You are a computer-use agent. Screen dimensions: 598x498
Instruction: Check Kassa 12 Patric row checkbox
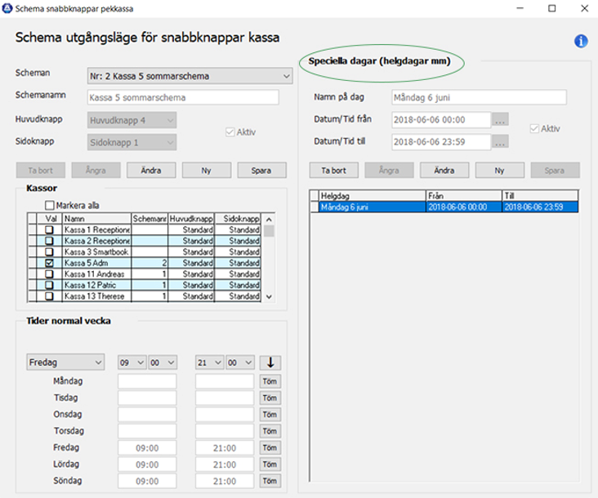(x=49, y=285)
